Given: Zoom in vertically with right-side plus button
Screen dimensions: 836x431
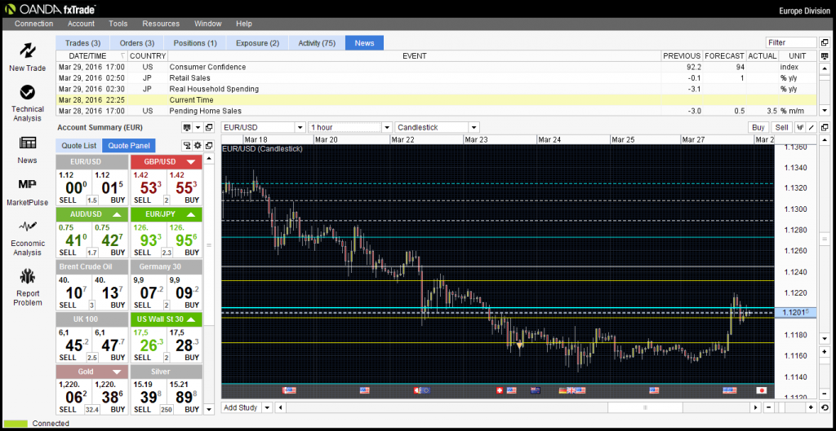Looking at the screenshot, I should point(825,352).
